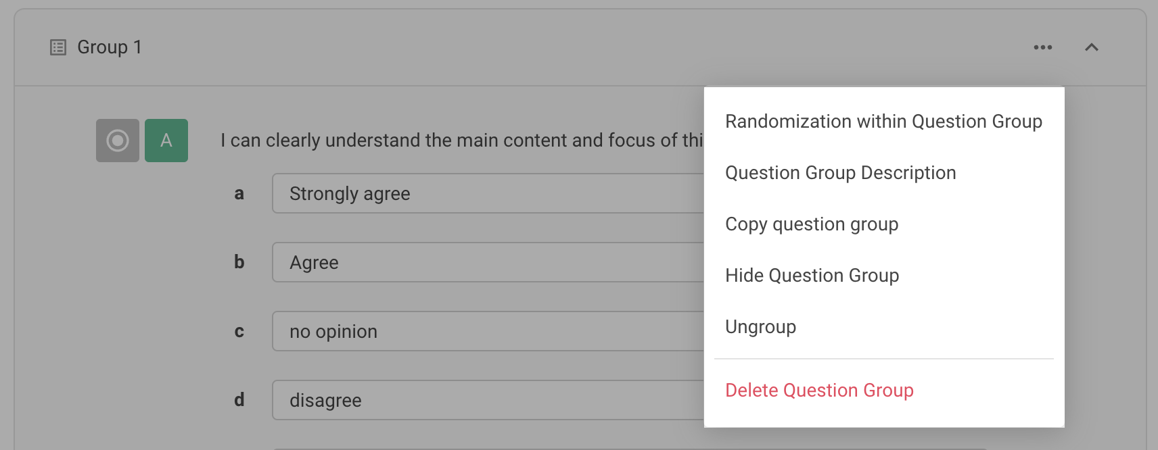The height and width of the screenshot is (450, 1158).
Task: Click the Group 1 list icon
Action: click(x=57, y=47)
